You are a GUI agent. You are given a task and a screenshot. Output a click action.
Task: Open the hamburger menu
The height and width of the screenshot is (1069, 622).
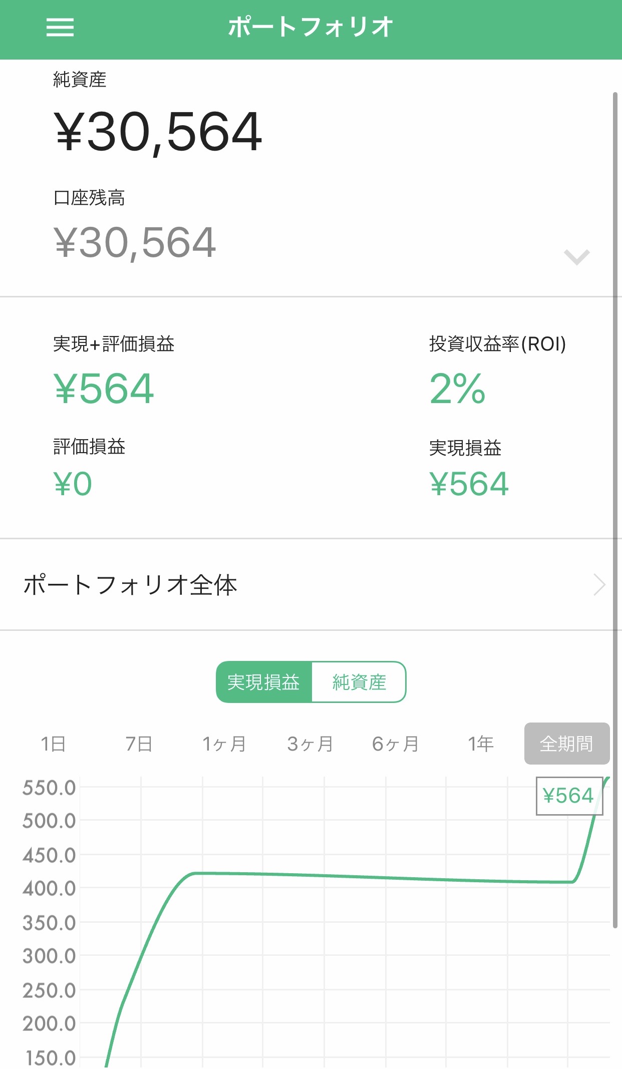[x=60, y=28]
